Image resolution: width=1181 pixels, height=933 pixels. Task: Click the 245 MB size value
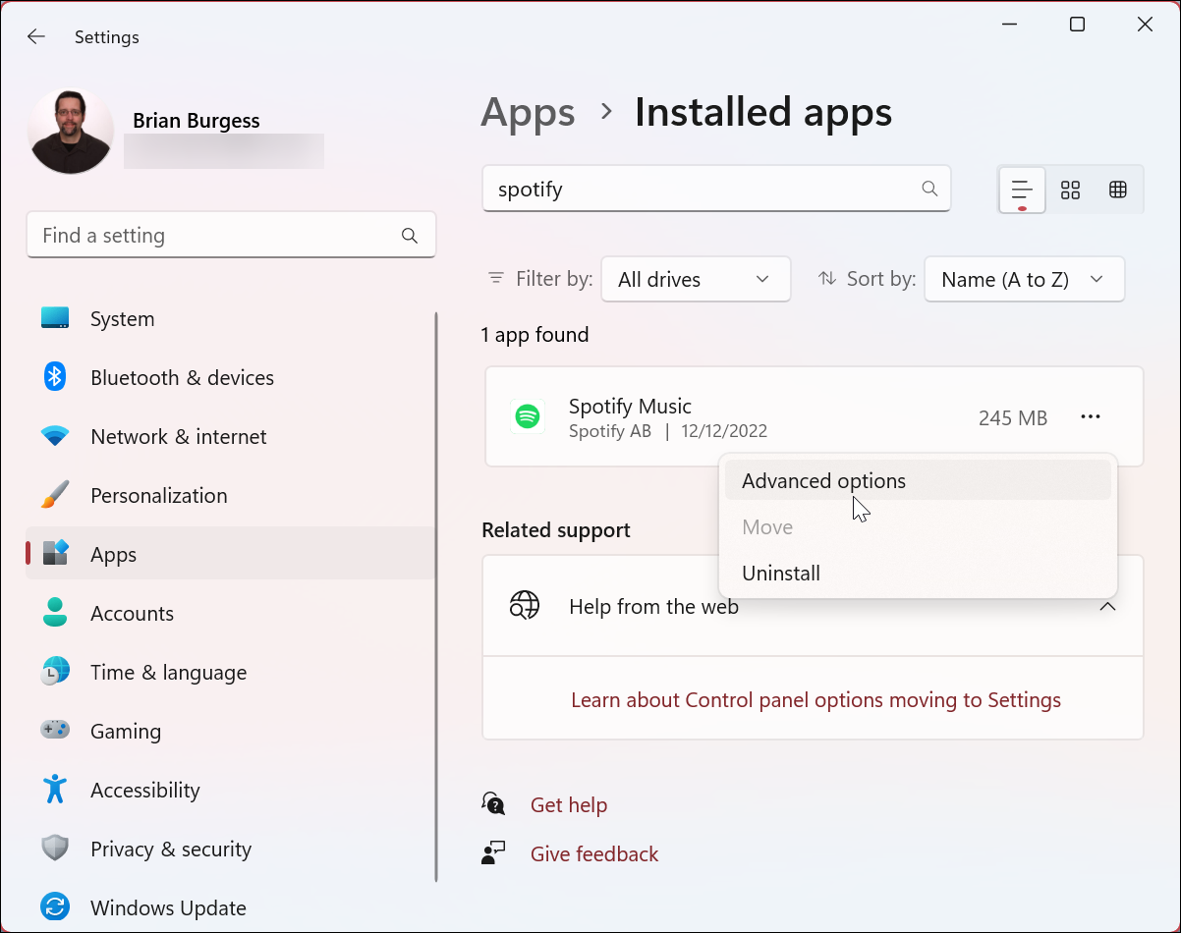click(x=1013, y=417)
